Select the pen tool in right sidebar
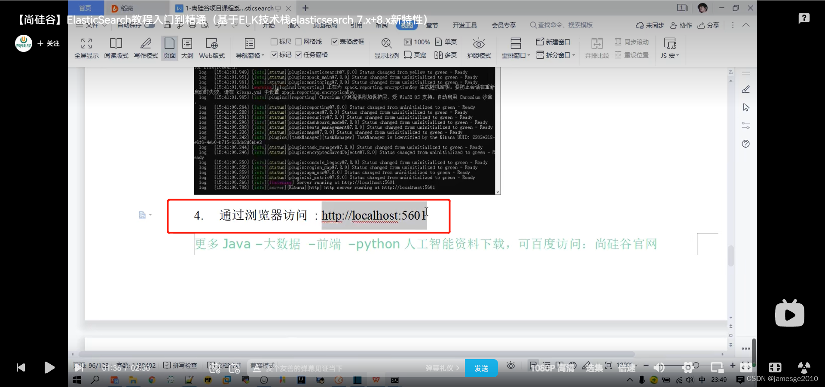This screenshot has width=825, height=387. click(x=746, y=89)
